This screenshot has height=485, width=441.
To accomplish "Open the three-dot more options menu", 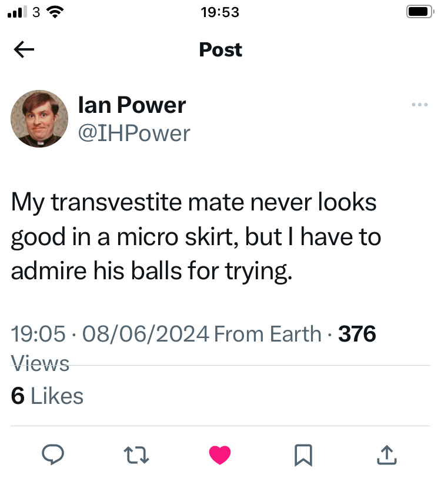I will coord(420,105).
